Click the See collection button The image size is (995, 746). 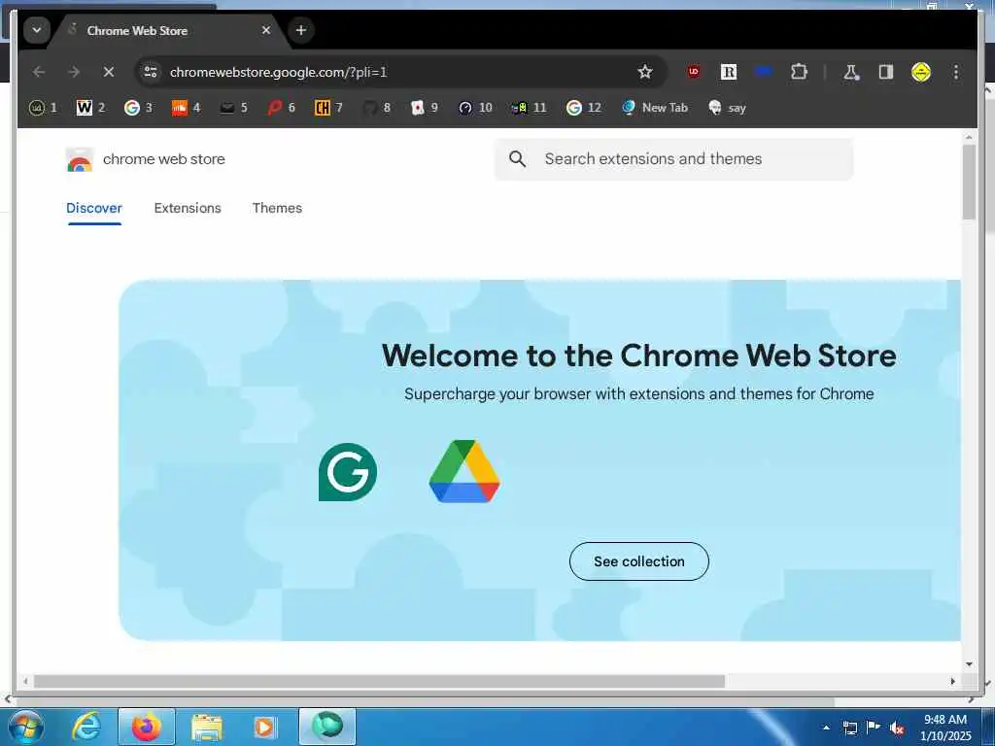pos(639,561)
